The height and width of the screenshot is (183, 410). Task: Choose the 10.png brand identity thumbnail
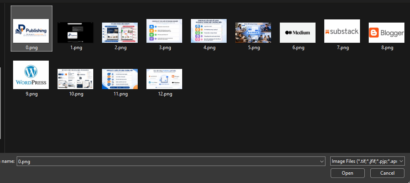75,79
